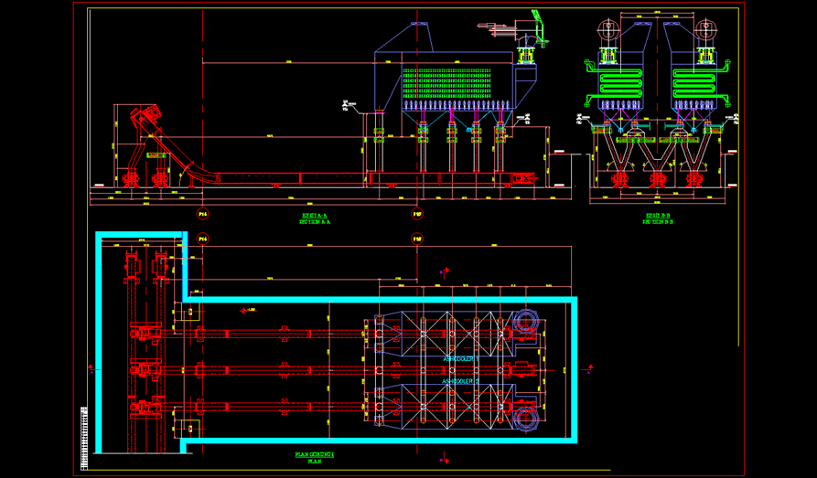Screen dimensions: 817x478
Task: Click the top-left circular drum in section B-B
Action: pyautogui.click(x=607, y=28)
